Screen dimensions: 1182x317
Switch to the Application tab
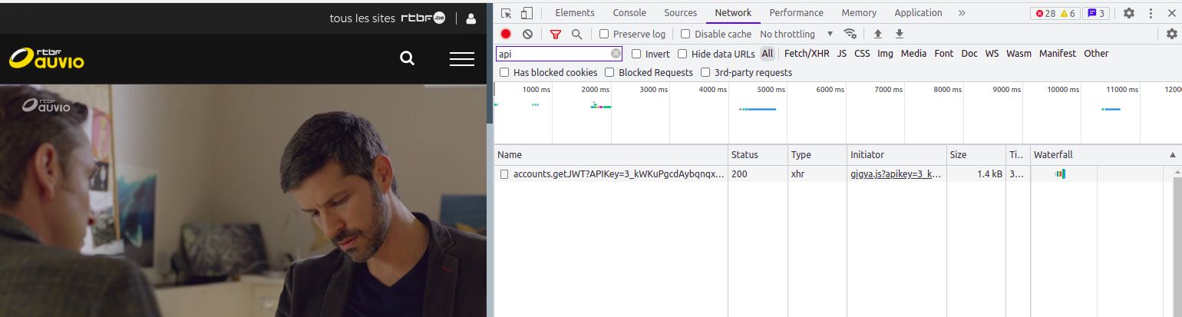[x=918, y=13]
